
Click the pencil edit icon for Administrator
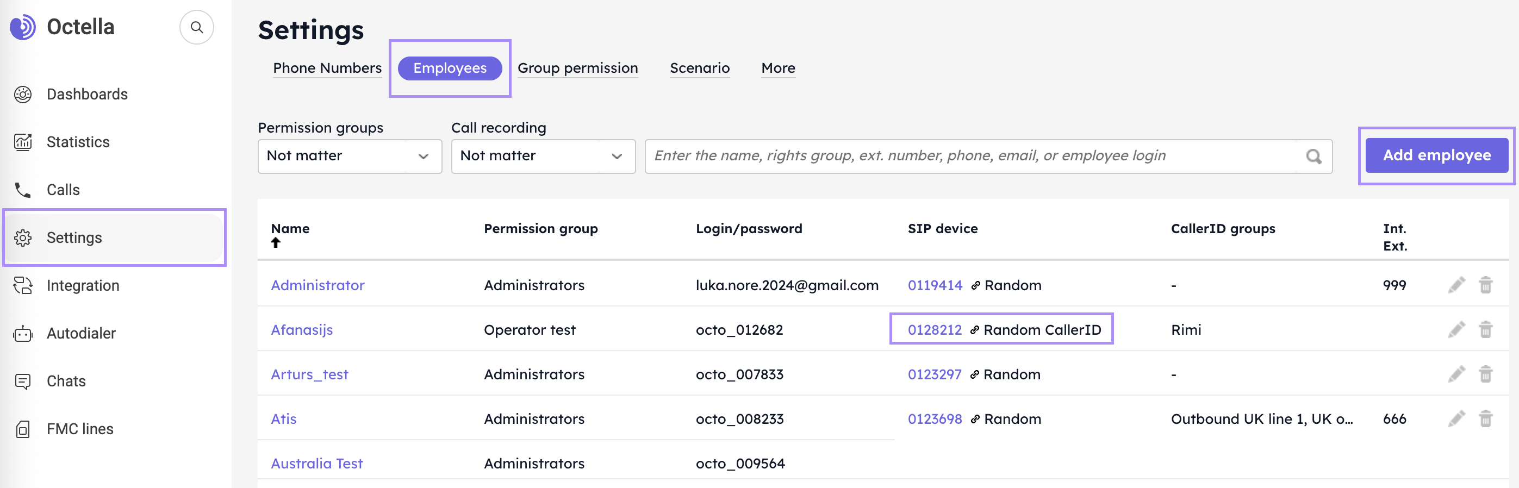[1456, 285]
